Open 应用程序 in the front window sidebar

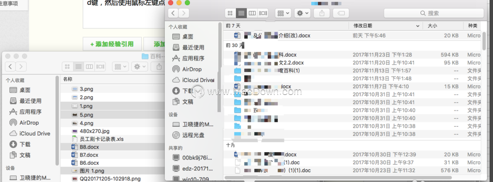click(x=193, y=58)
